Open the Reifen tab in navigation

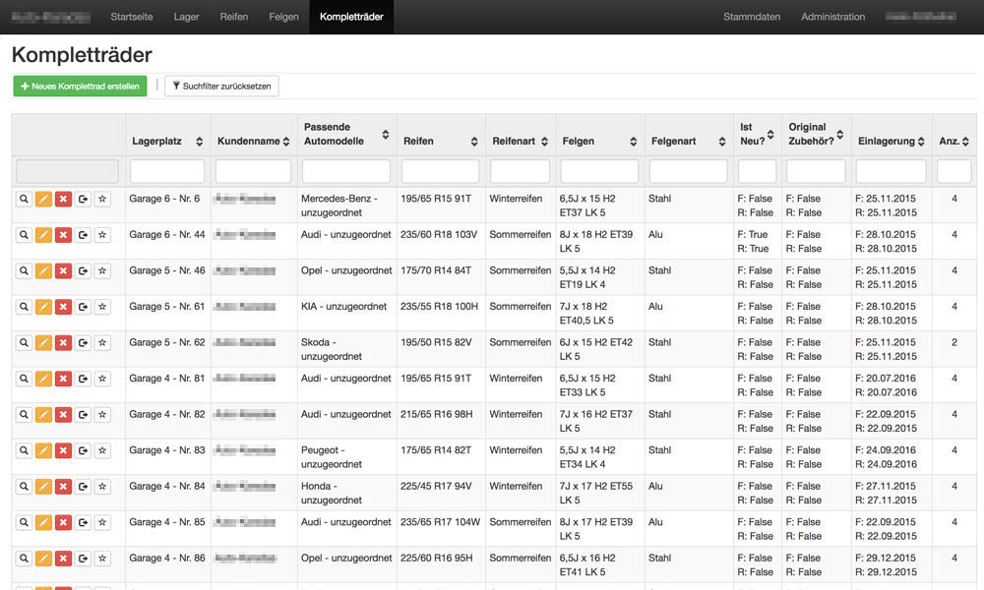[233, 17]
